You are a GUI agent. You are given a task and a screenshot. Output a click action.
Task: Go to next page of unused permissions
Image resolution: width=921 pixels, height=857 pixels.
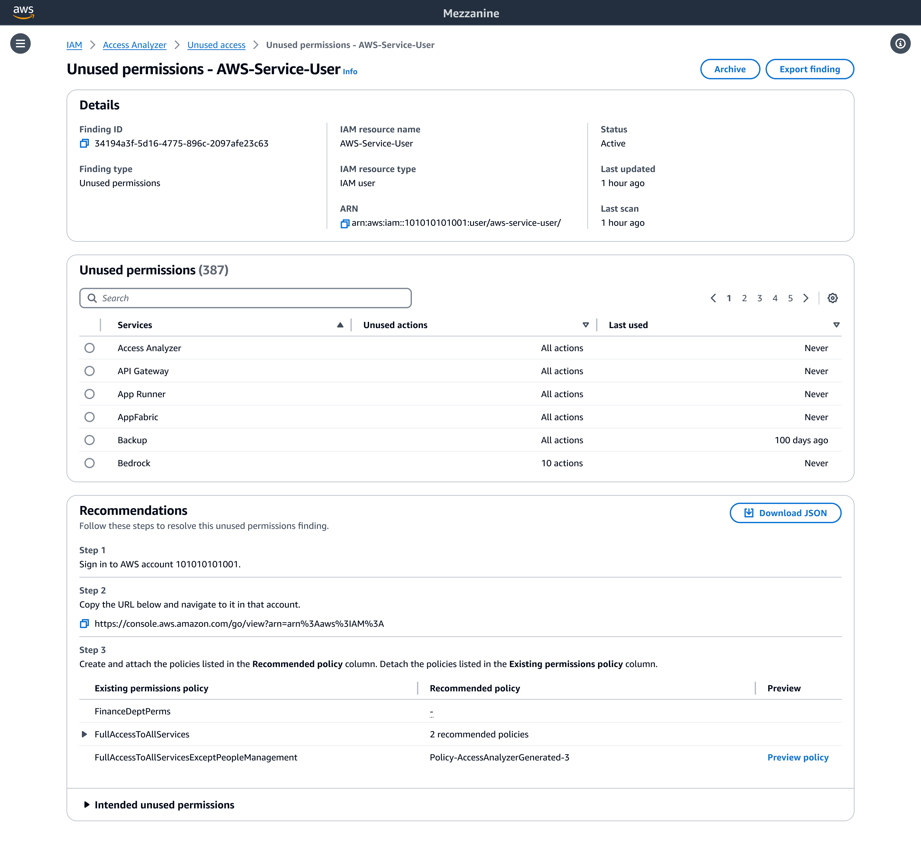[x=806, y=298]
